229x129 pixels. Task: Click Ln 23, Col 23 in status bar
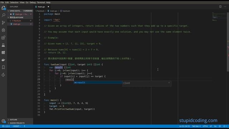[185, 126]
